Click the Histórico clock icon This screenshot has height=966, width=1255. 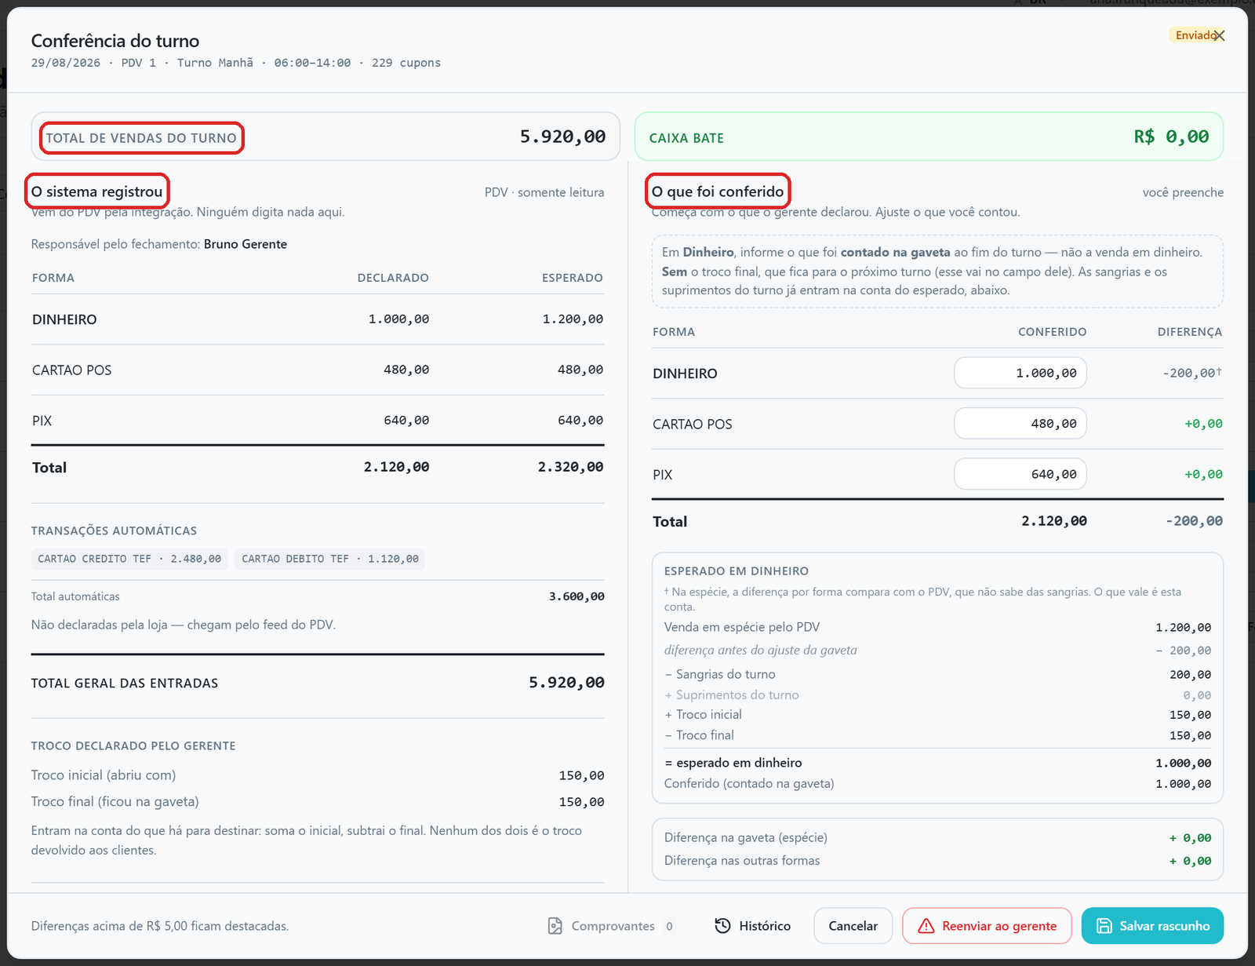[x=722, y=926]
